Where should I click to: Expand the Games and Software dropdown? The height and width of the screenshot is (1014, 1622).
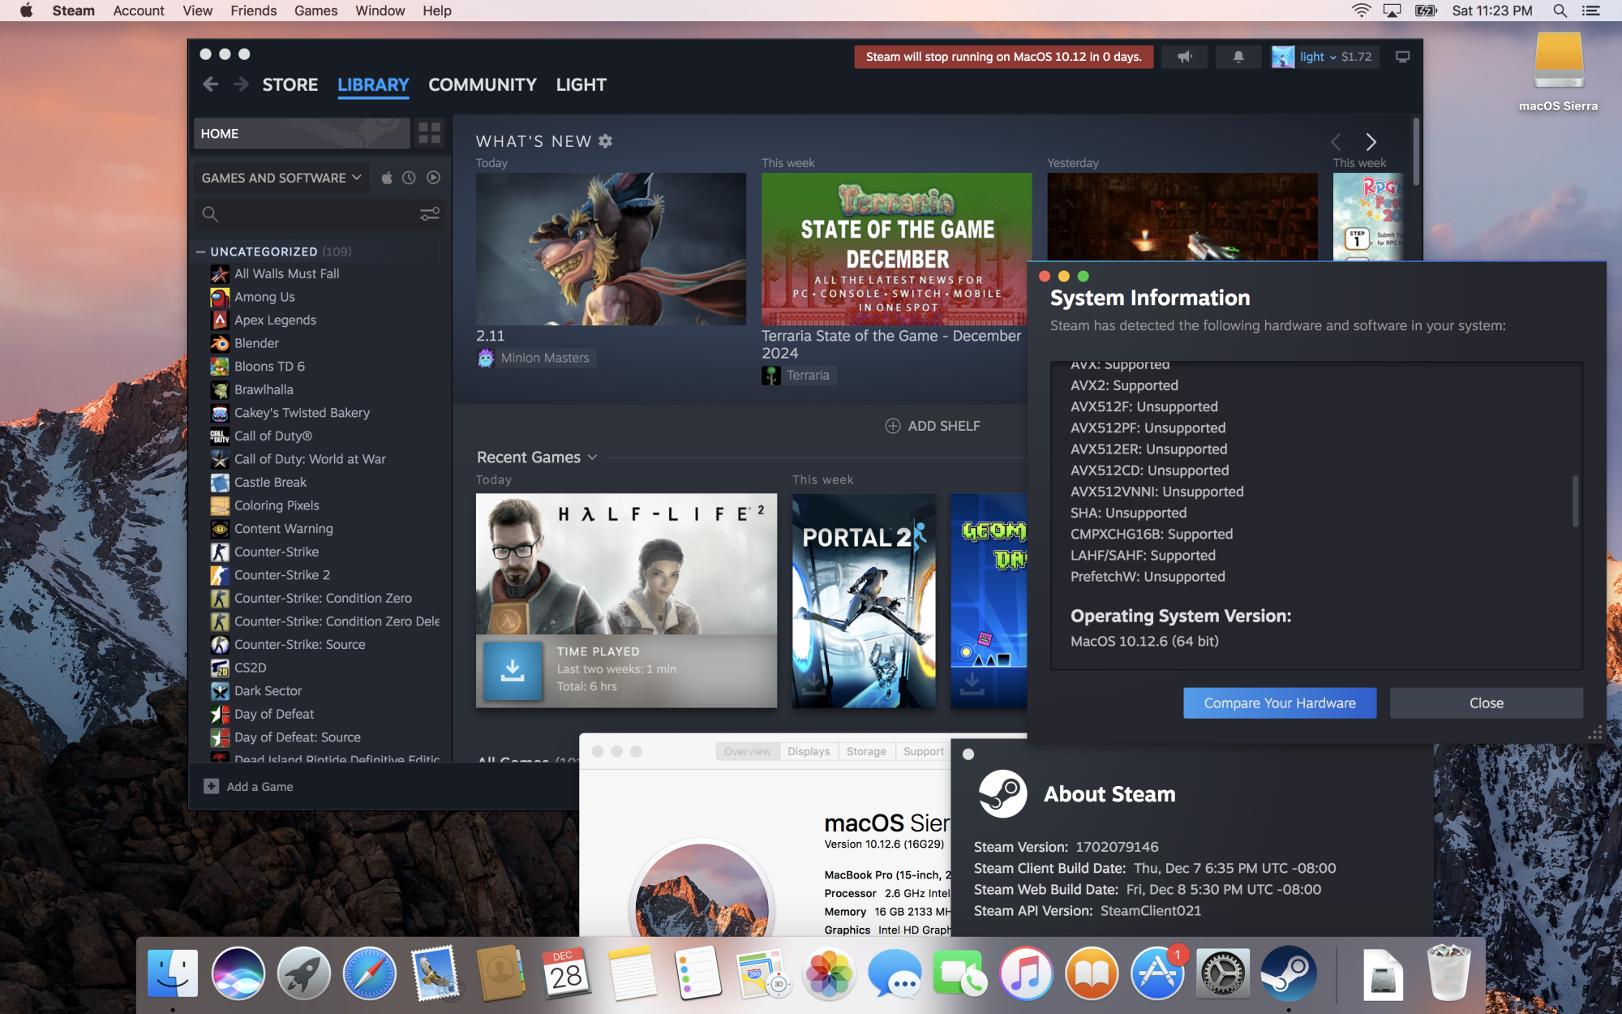pos(281,178)
